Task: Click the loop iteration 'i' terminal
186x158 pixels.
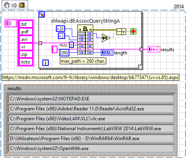Action: point(46,63)
